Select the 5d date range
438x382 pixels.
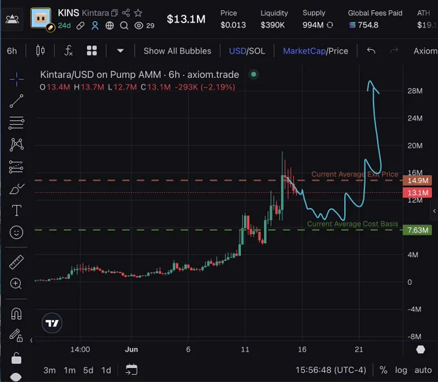point(88,370)
